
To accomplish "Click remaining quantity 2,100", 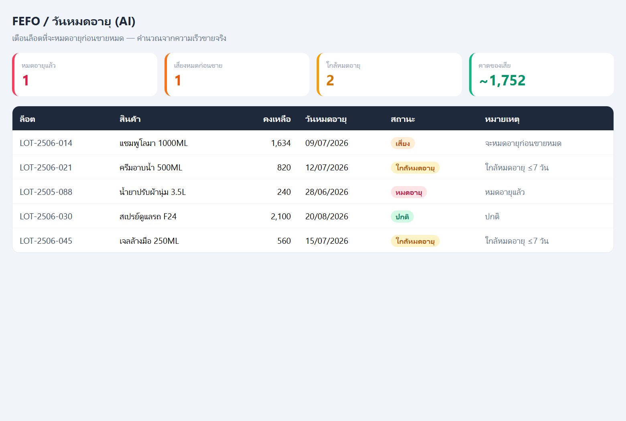I will point(281,217).
